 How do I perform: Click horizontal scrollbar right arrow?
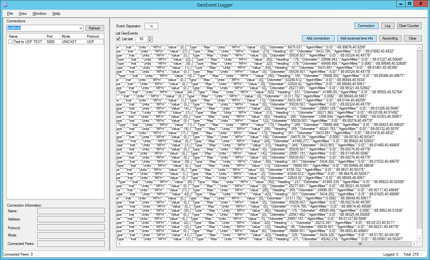pyautogui.click(x=414, y=244)
